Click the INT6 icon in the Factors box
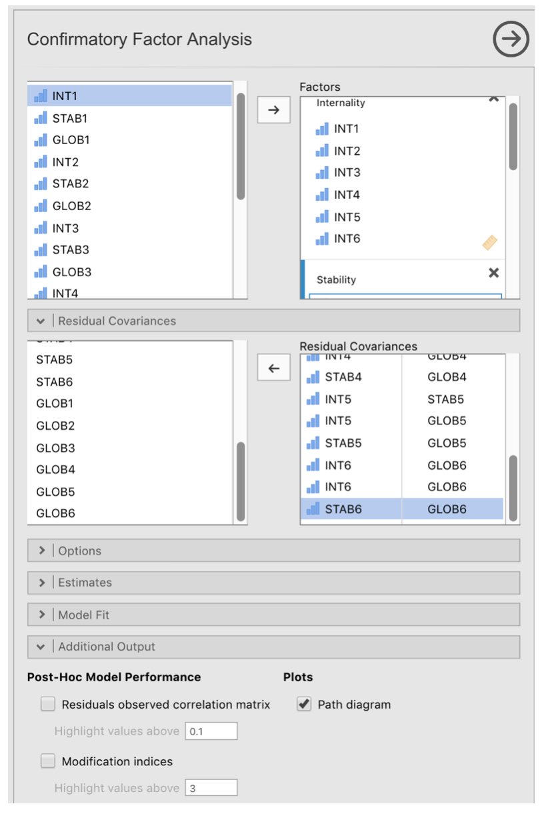Screen dimensions: 544x818 pos(322,238)
